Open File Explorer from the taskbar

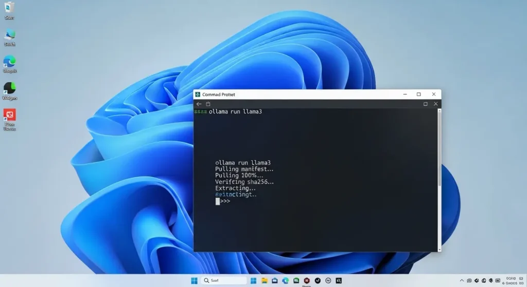tap(265, 281)
